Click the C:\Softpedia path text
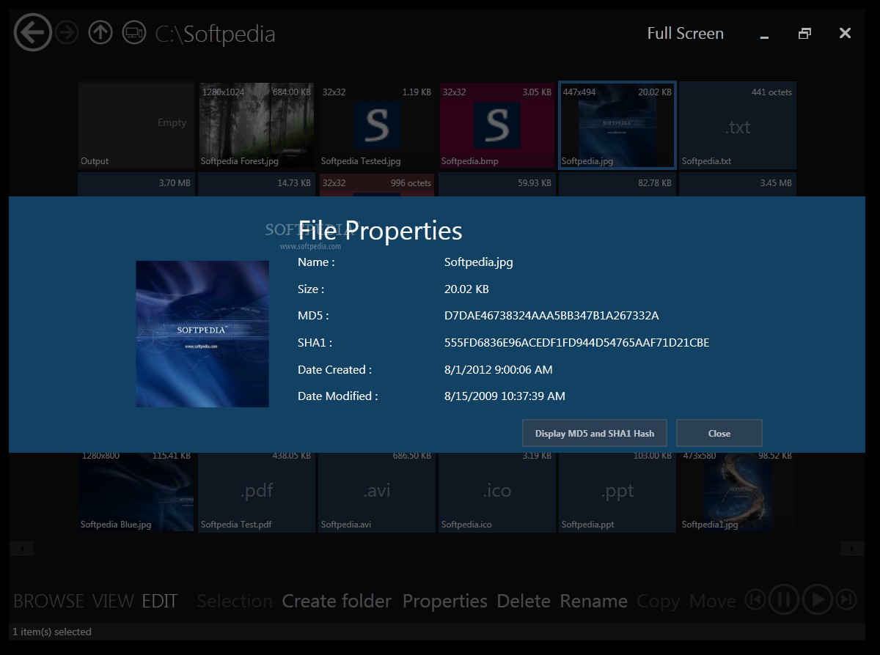880x655 pixels. click(x=215, y=34)
